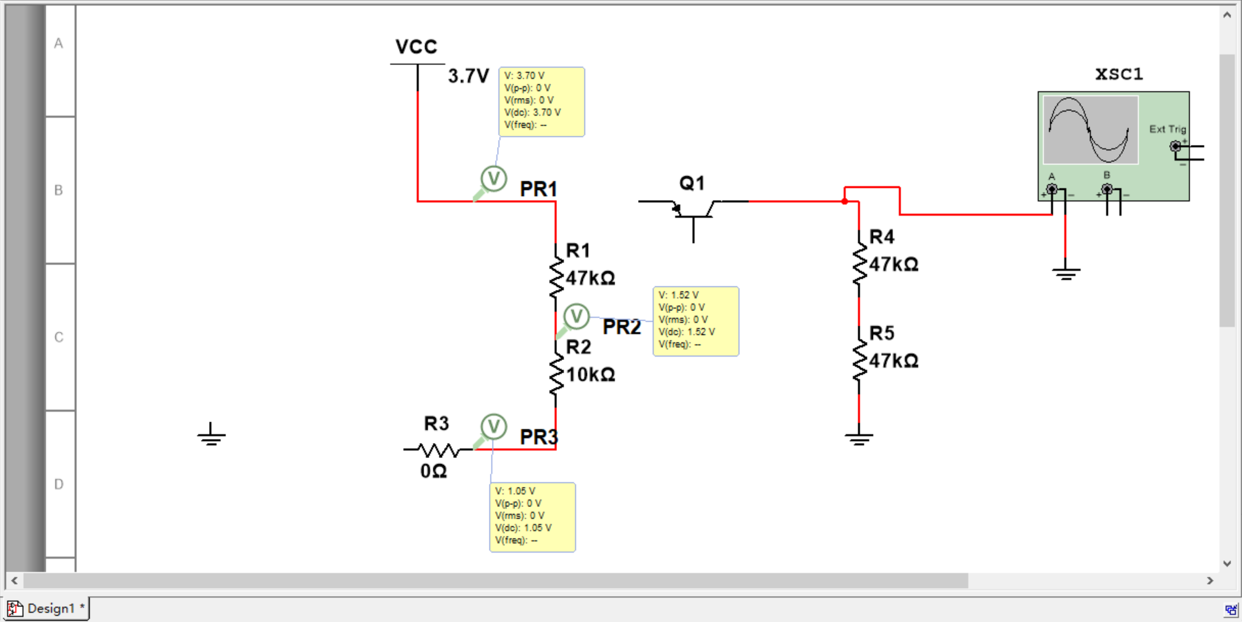Viewport: 1242px width, 622px height.
Task: Switch to the Design1 tab
Action: pos(46,608)
